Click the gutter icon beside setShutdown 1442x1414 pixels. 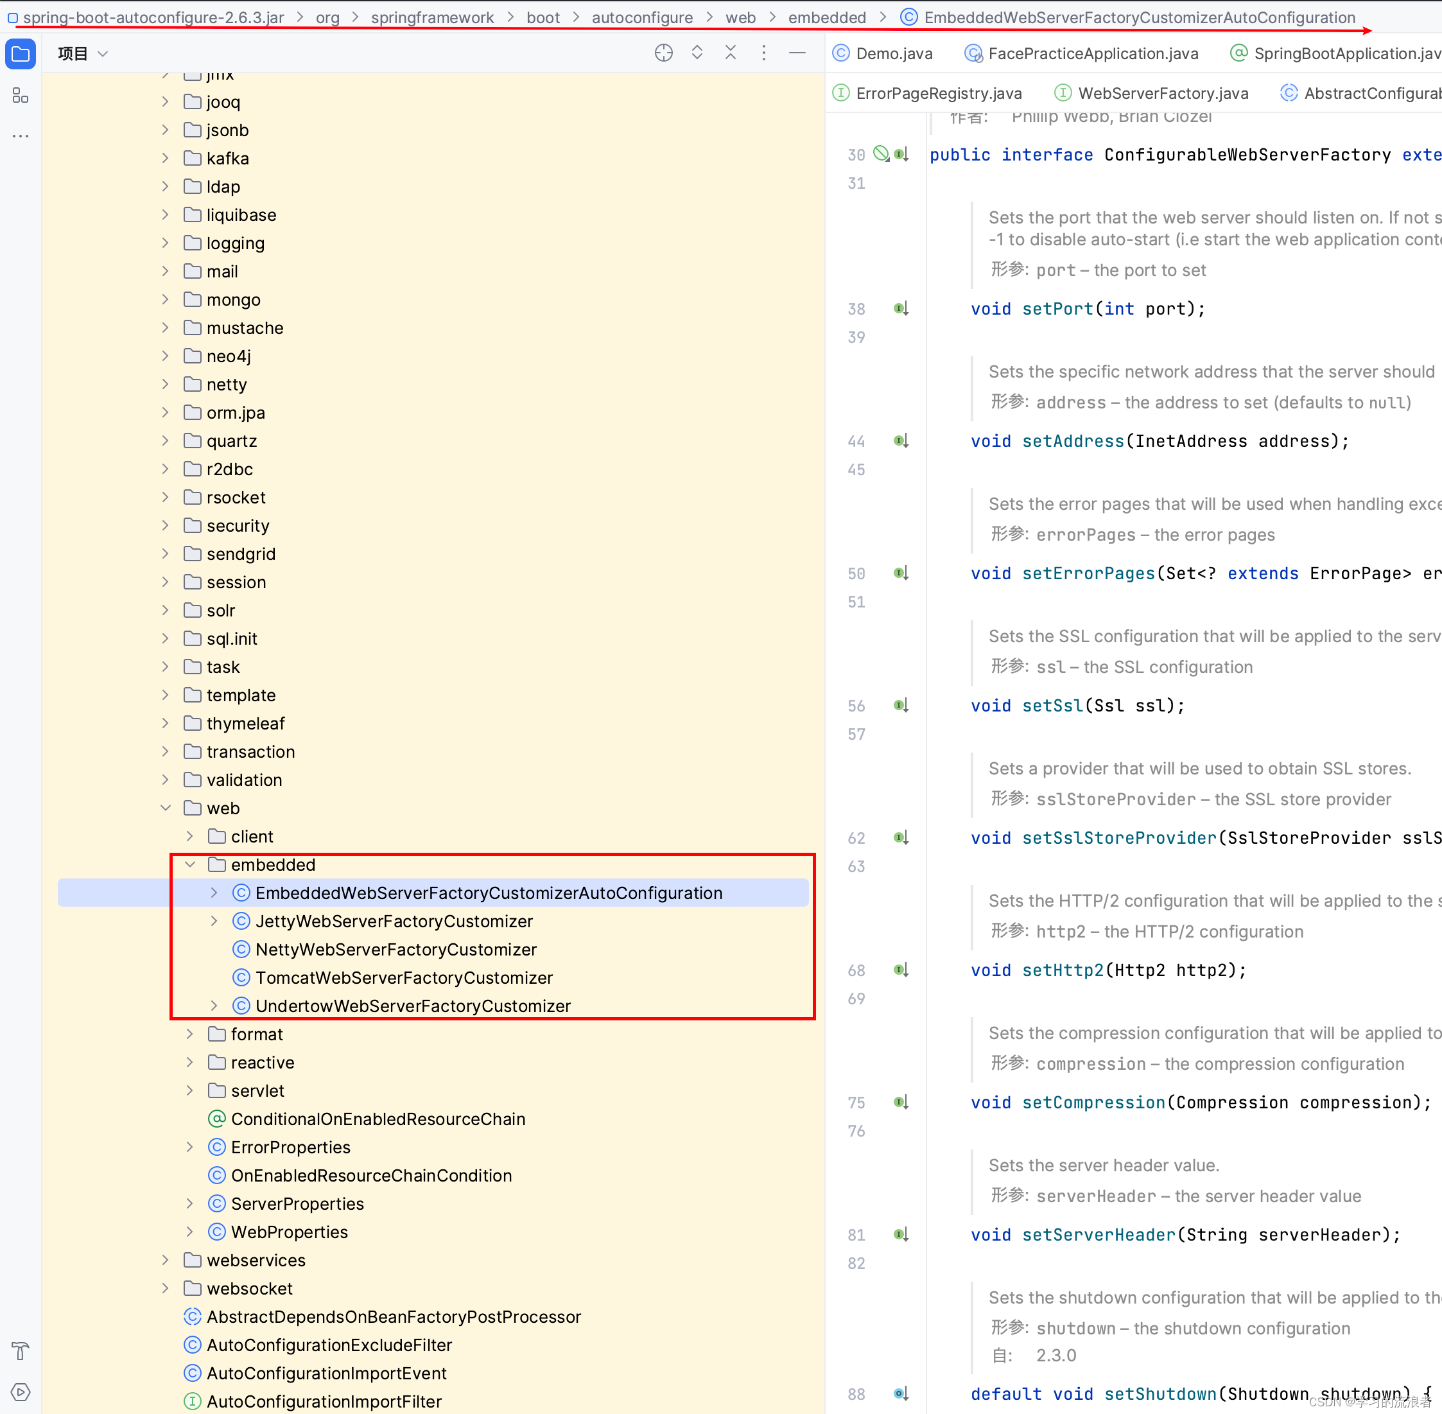pos(901,1394)
